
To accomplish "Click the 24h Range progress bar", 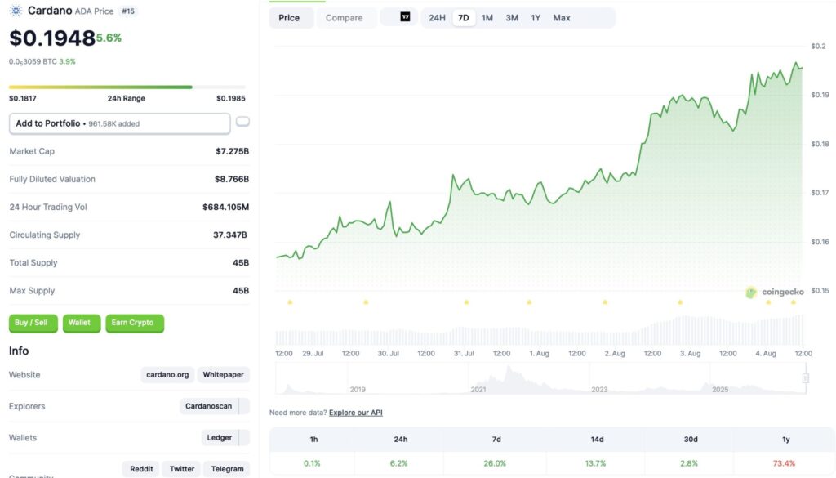I will [127, 87].
